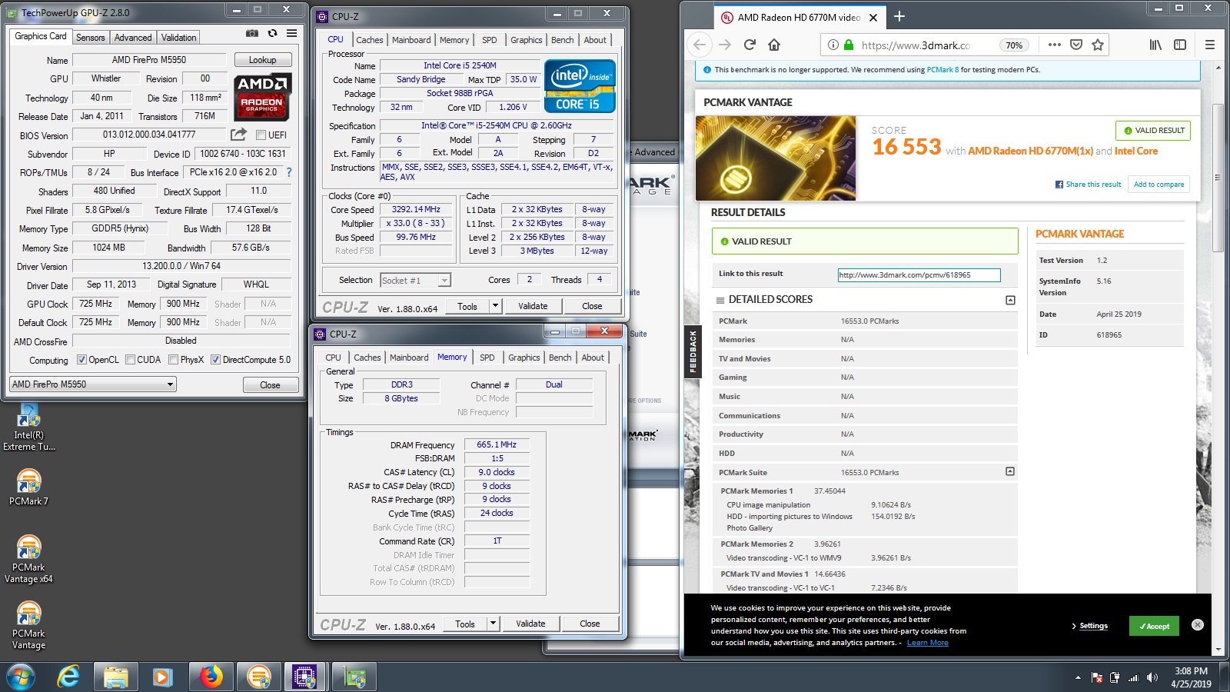Click the Bus Interface question mark in GPU-Z

tap(289, 172)
